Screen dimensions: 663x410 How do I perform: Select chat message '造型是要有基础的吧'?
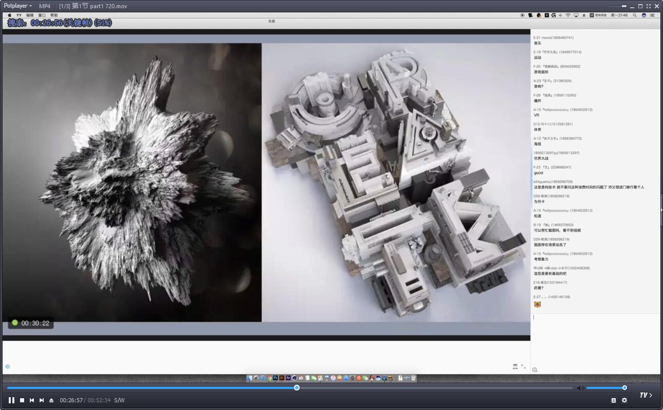(x=550, y=274)
